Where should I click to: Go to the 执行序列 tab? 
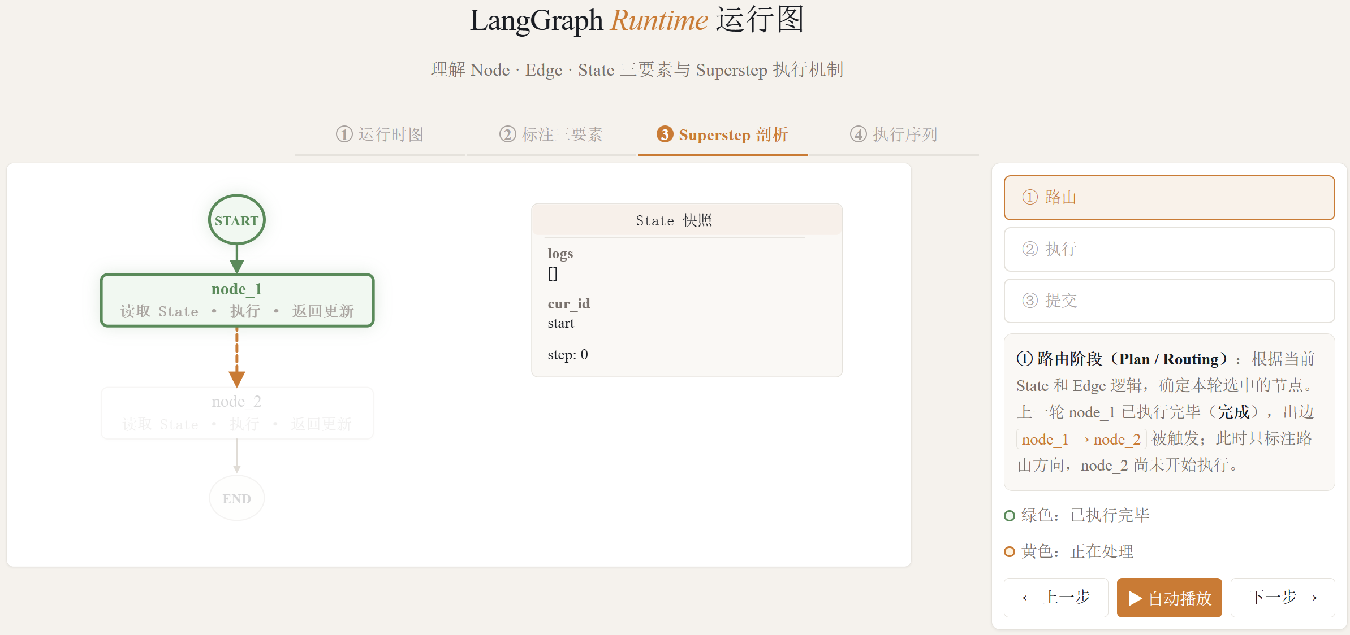[x=894, y=134]
